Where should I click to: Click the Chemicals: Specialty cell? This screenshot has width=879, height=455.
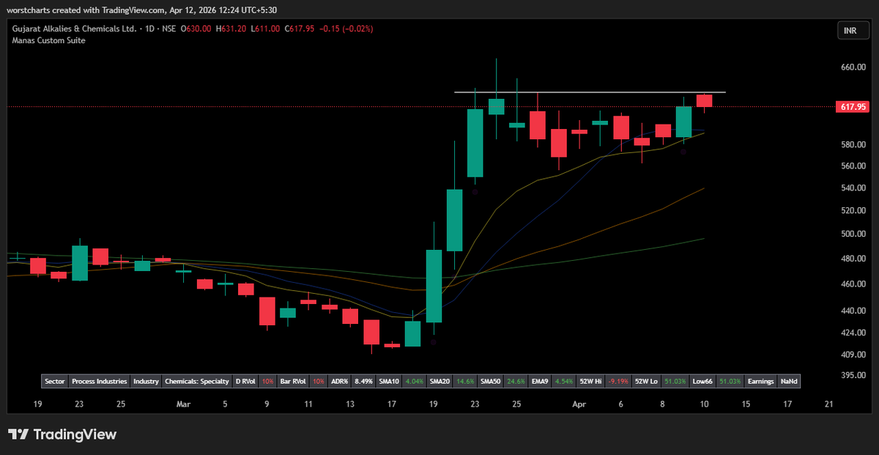[x=196, y=381]
